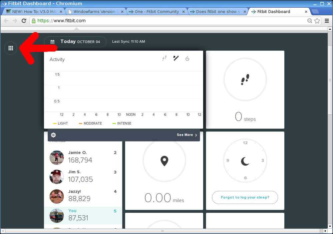Click the 0 steps count

(x=245, y=117)
